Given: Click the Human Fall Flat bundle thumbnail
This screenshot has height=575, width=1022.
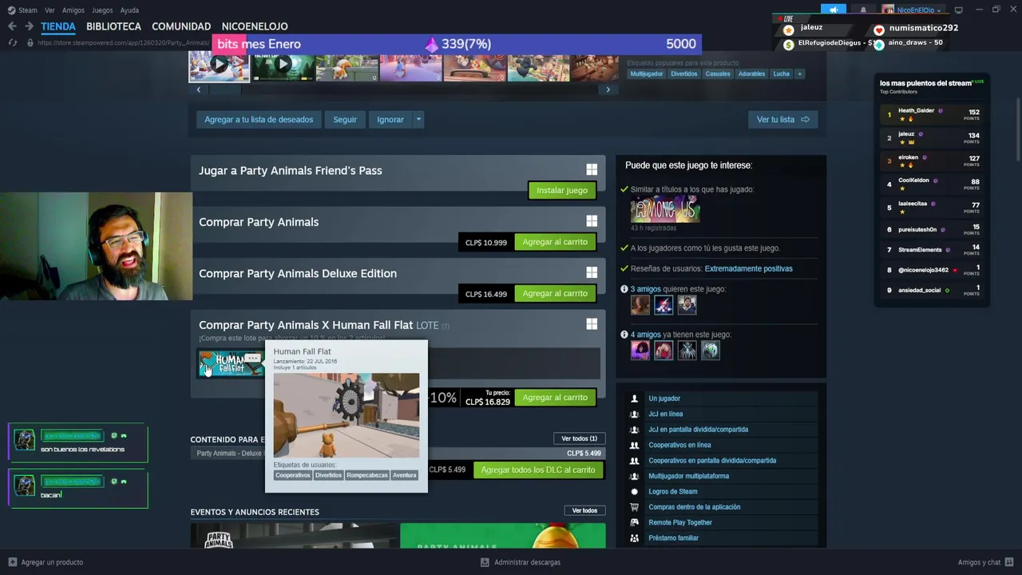Looking at the screenshot, I should [231, 364].
